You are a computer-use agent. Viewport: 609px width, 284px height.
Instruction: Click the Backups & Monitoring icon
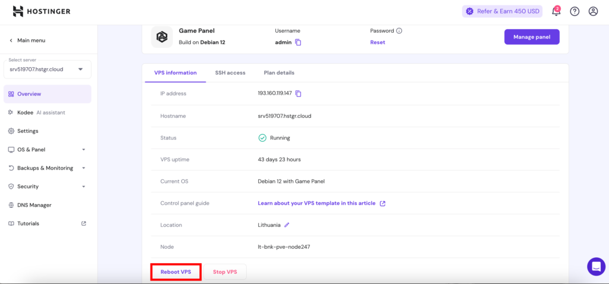click(x=11, y=168)
